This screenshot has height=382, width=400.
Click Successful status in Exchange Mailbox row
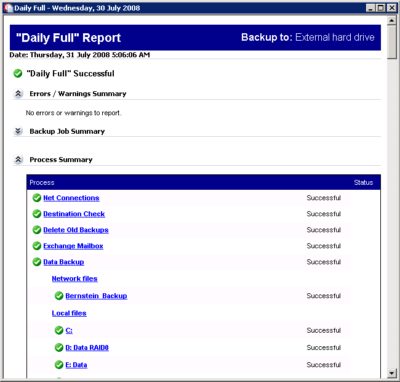click(x=324, y=246)
